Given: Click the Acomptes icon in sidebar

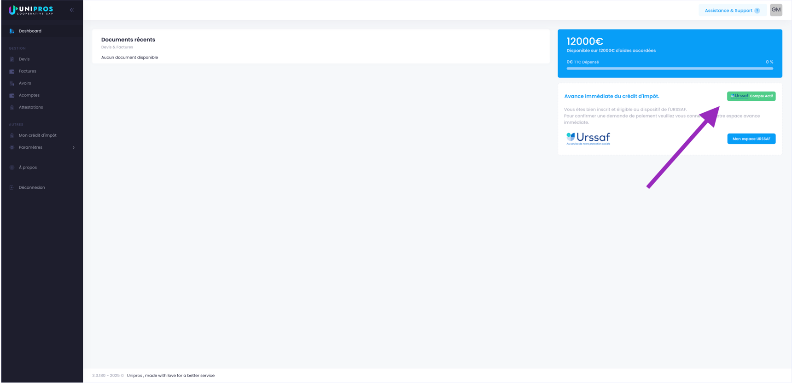Looking at the screenshot, I should pyautogui.click(x=12, y=95).
